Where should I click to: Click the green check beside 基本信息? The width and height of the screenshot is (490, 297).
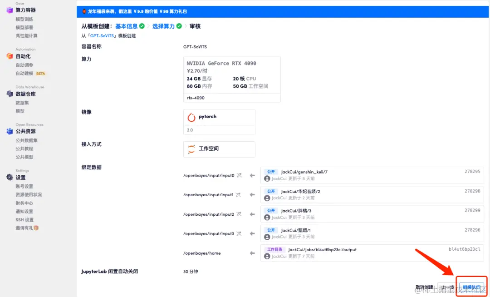point(142,26)
